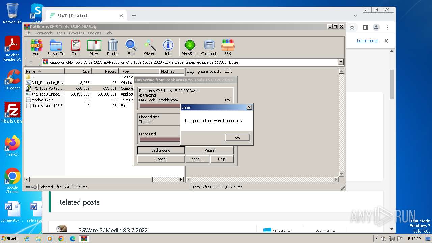
Task: Open Windows Explorer taskbar icon
Action: click(38, 239)
